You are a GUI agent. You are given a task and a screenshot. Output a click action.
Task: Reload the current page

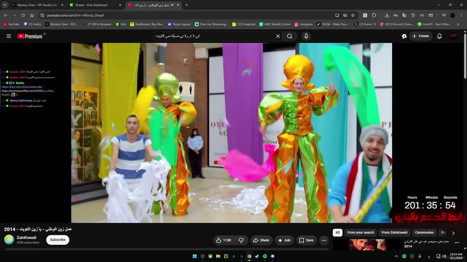pos(23,15)
